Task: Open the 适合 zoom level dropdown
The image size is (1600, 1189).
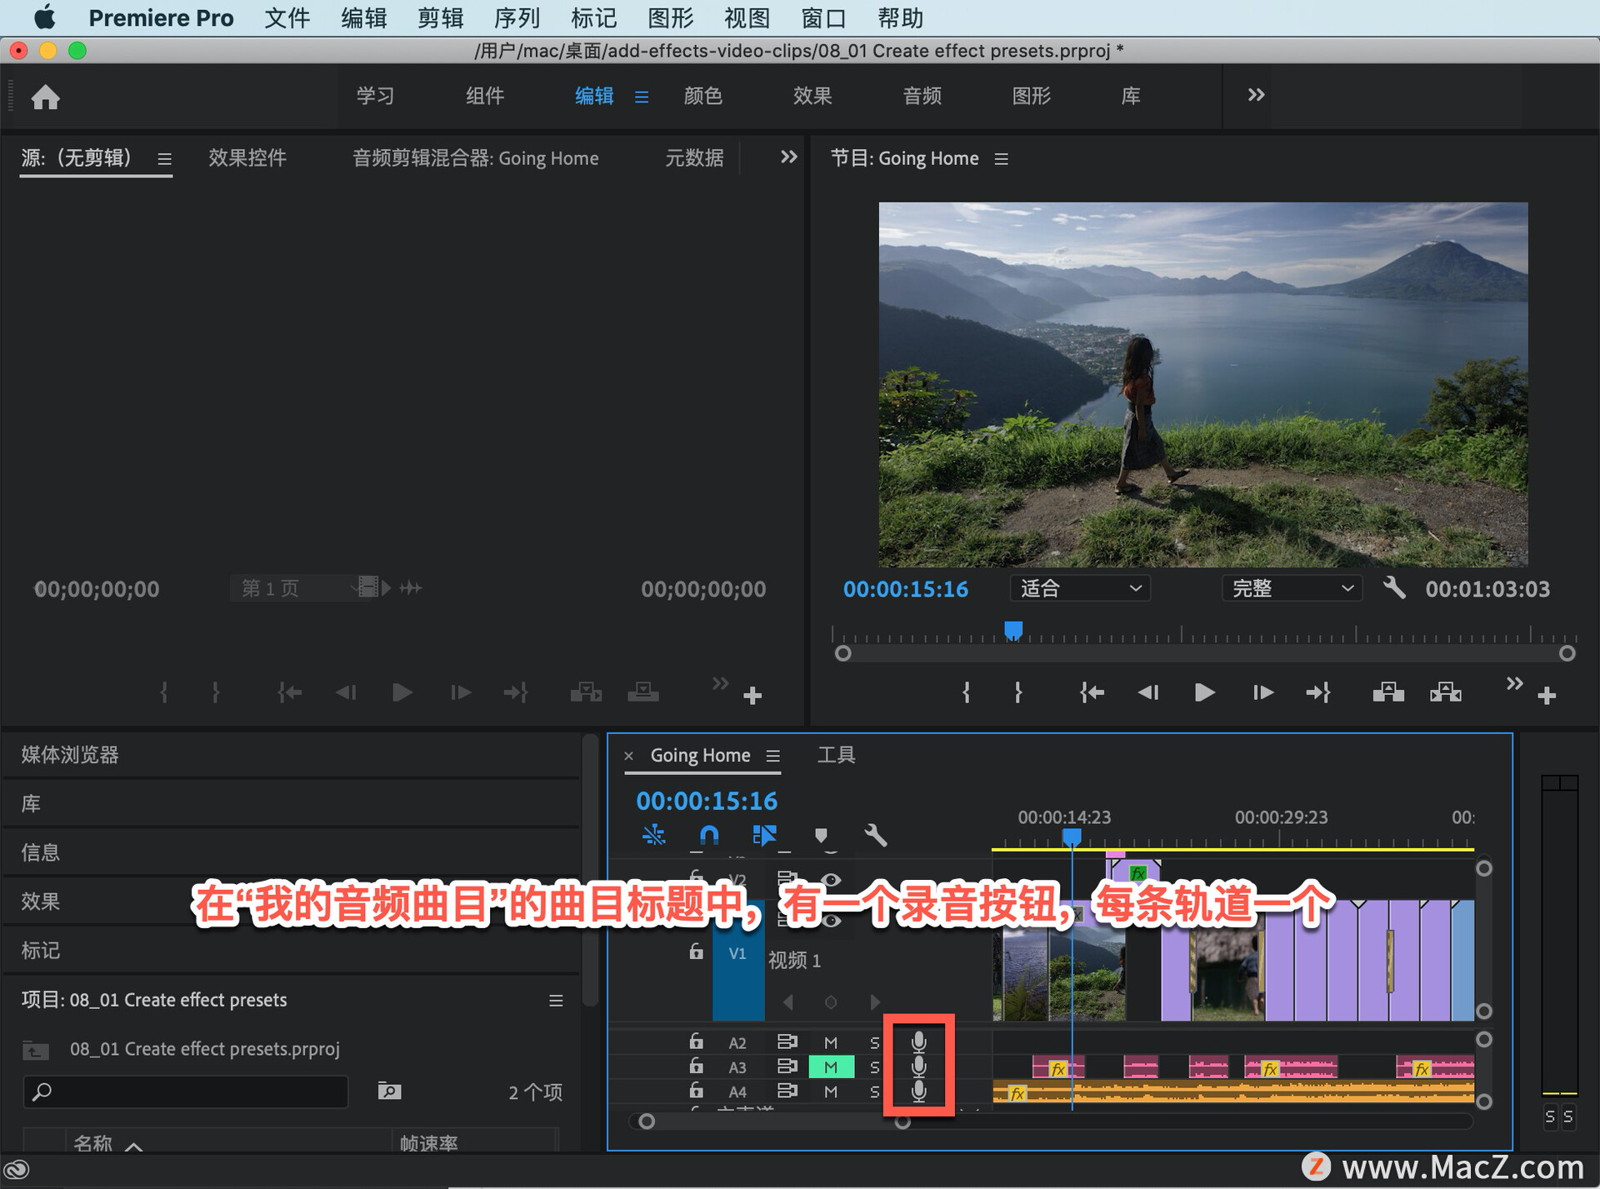Action: (1080, 588)
